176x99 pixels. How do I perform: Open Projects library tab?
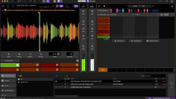click(8, 81)
